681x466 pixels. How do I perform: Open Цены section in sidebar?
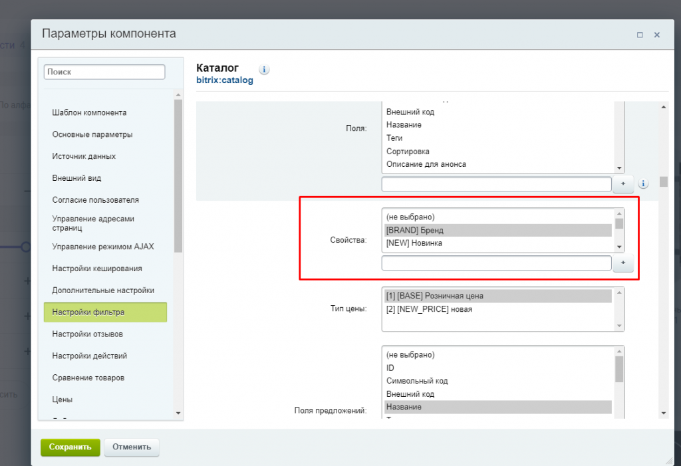tap(62, 400)
